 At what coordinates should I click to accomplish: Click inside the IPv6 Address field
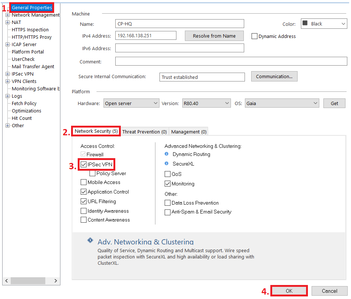pyautogui.click(x=179, y=48)
